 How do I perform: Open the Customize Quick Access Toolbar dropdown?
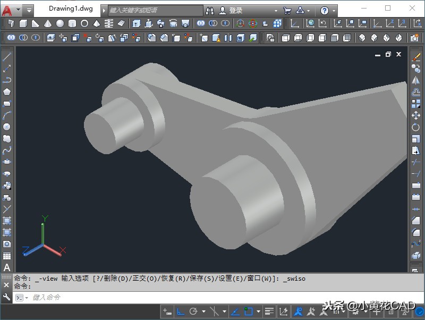point(29,10)
